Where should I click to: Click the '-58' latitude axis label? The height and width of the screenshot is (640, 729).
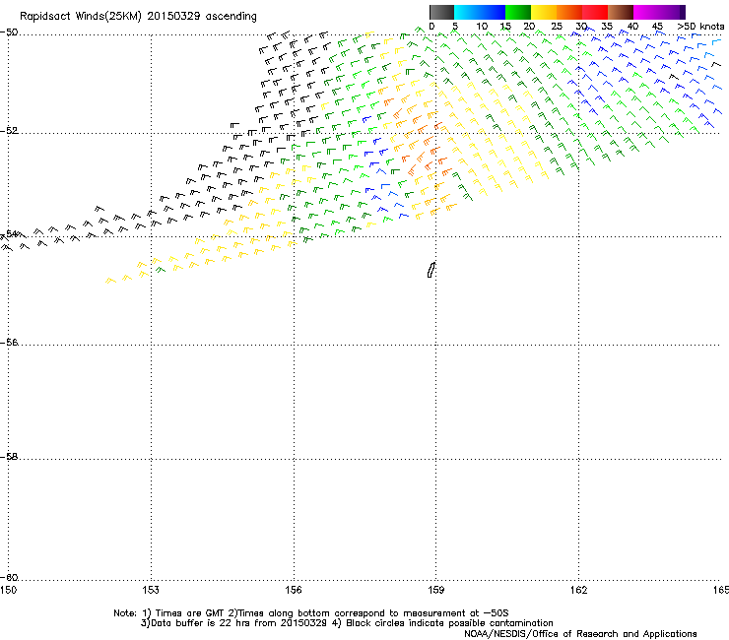point(9,457)
